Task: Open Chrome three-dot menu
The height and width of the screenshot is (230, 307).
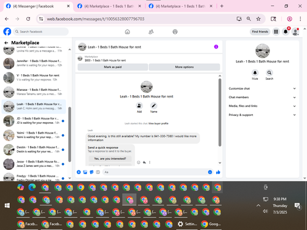Action: pos(300,19)
